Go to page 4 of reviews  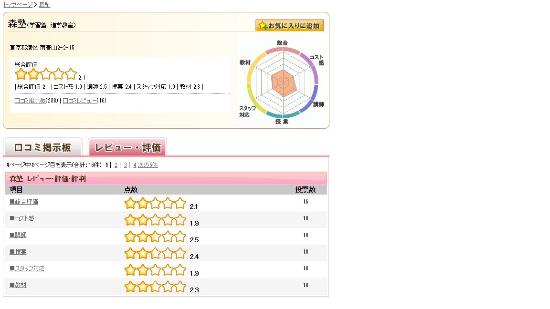[135, 165]
